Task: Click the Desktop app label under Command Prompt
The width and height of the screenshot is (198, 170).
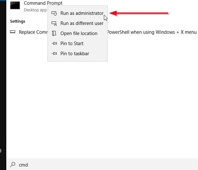Action: [35, 10]
